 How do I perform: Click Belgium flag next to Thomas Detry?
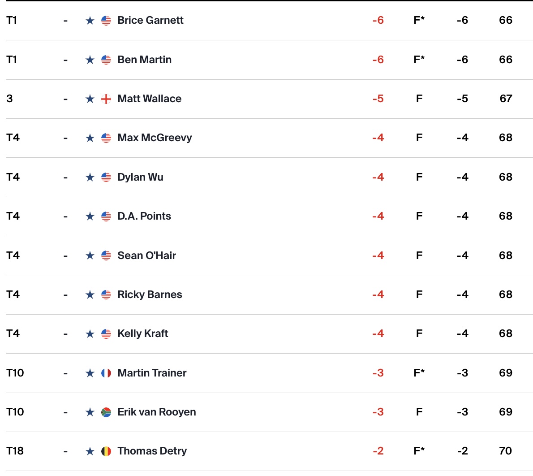pos(106,451)
